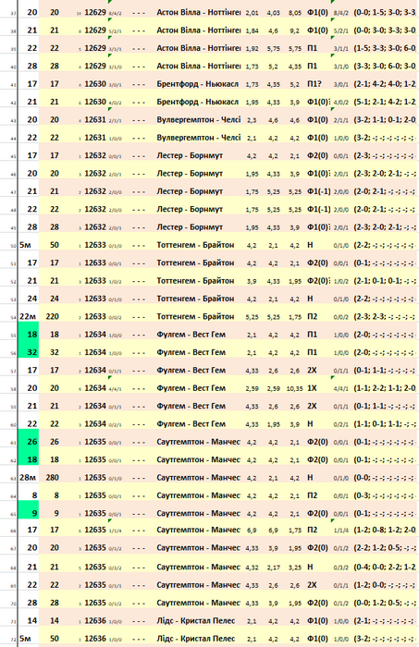Click the row 72 header
This screenshot has width=419, height=647.
tap(13, 640)
